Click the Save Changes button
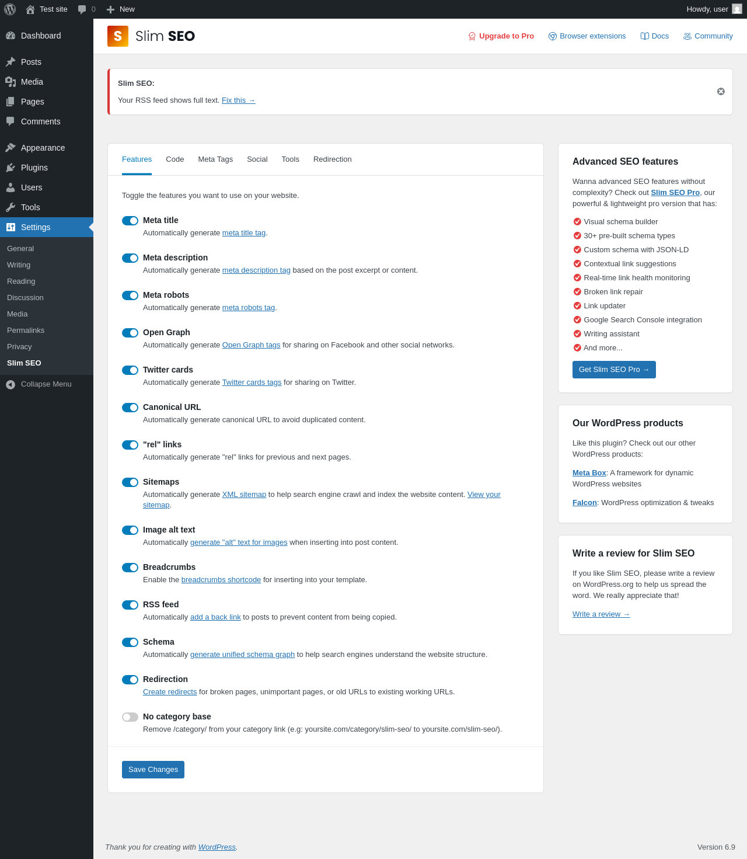This screenshot has width=747, height=859. pyautogui.click(x=153, y=770)
